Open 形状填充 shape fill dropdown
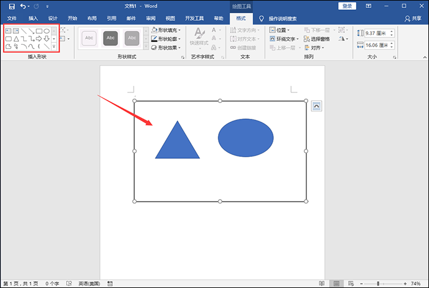 [x=166, y=30]
